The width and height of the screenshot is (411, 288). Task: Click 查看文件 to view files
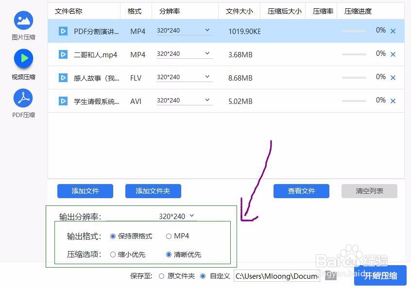(x=301, y=191)
